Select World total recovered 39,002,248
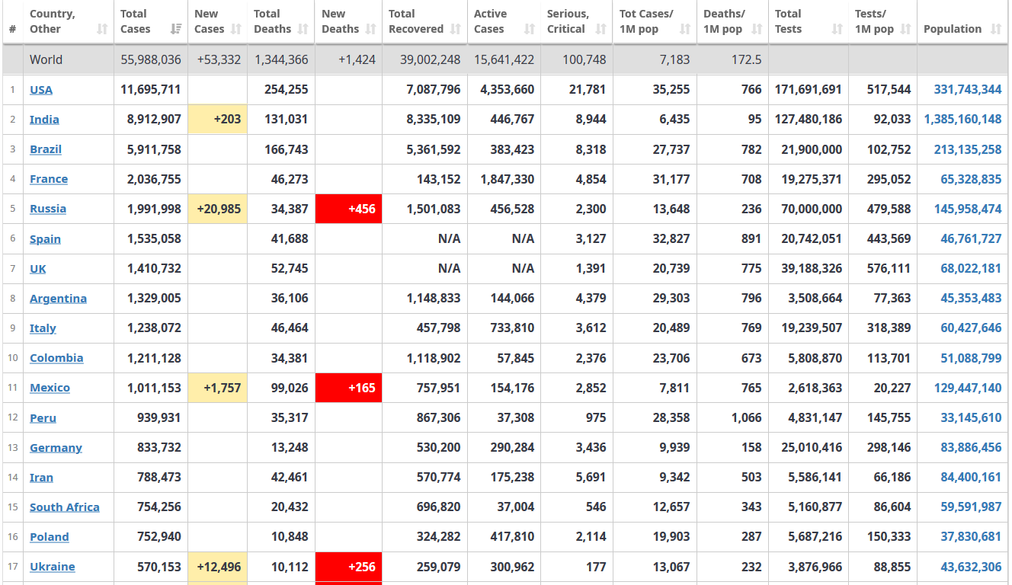 tap(431, 59)
